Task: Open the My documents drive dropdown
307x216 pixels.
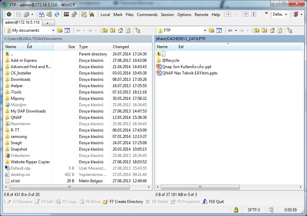Action: tap(53, 30)
